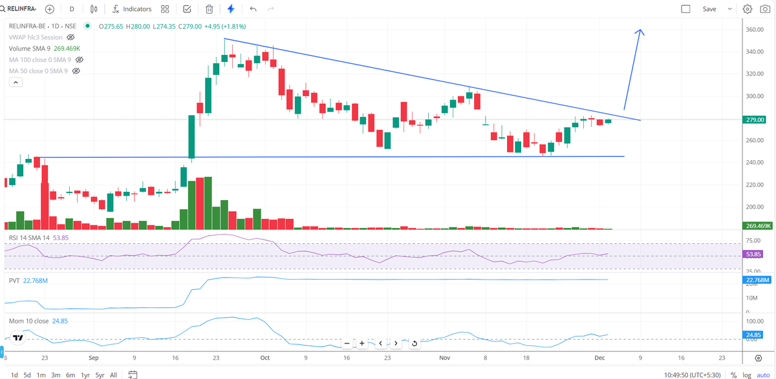Save the chart layout
The image size is (776, 379).
[x=709, y=9]
